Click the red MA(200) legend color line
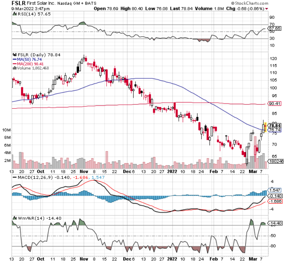Image resolution: width=290 pixels, height=265 pixels. (14, 63)
